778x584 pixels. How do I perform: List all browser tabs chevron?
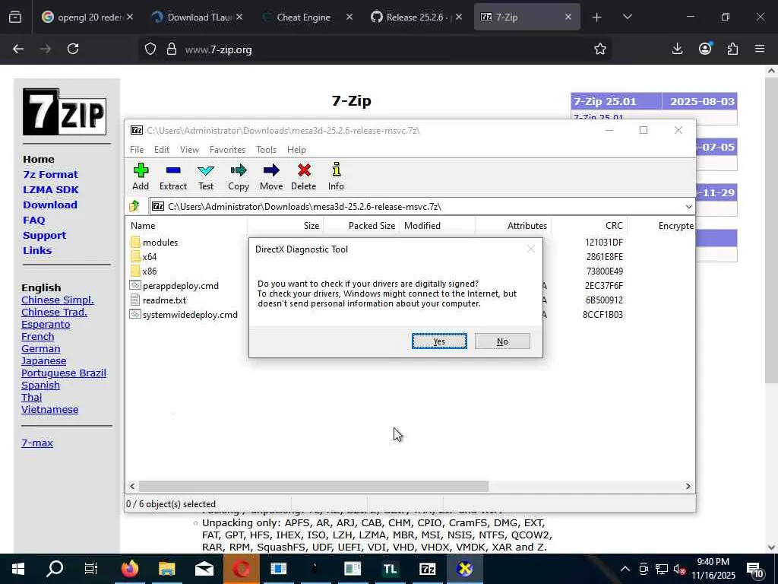point(627,17)
